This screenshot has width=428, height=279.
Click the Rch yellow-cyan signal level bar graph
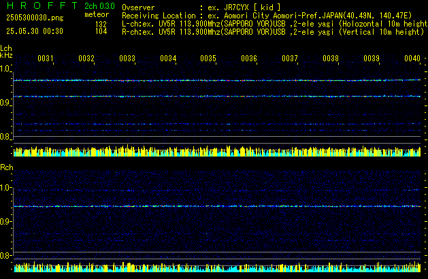pos(217,267)
